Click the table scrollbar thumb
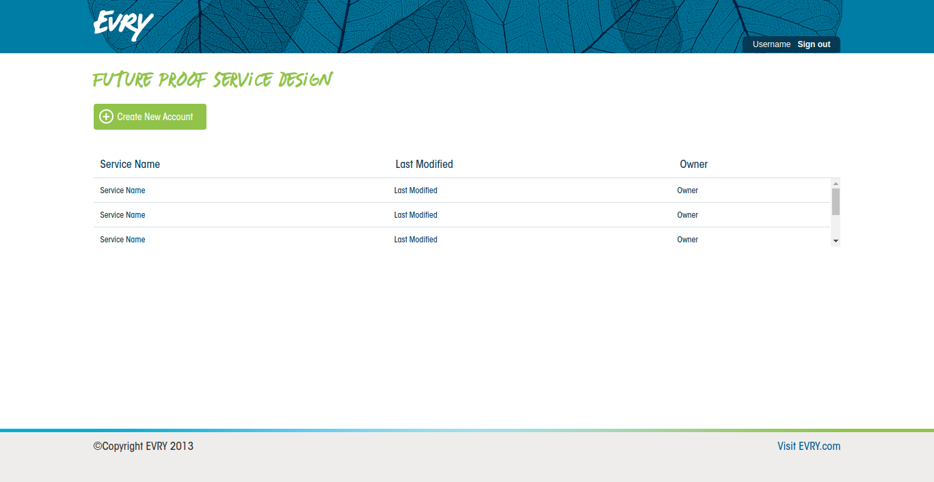934x482 pixels. pyautogui.click(x=836, y=201)
